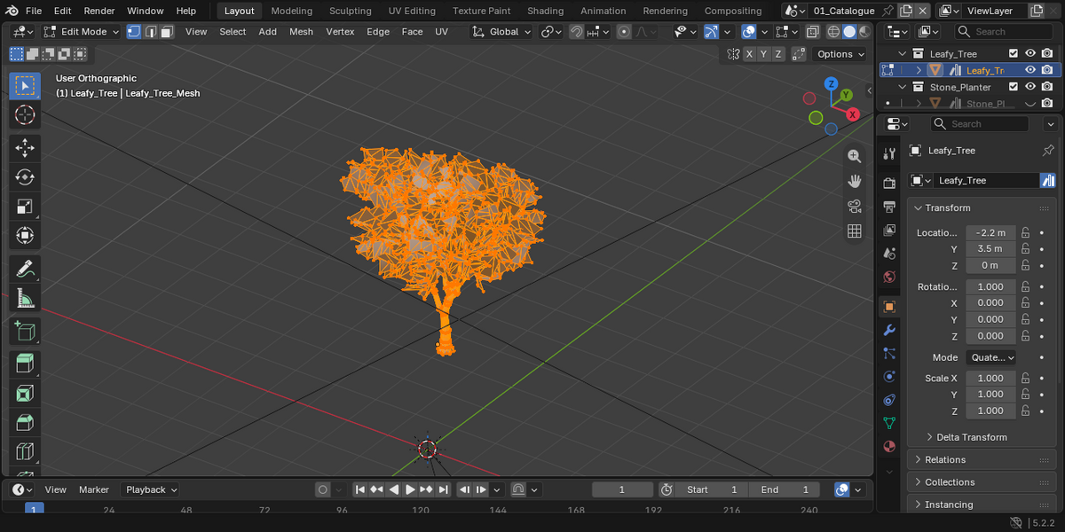This screenshot has height=532, width=1065.
Task: Open the Vertex menu
Action: click(340, 31)
